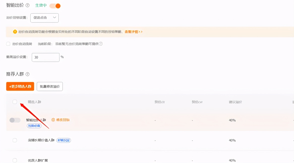Click the 拉新必备 badge under 智能拉新人群
The height and width of the screenshot is (163, 294).
click(x=34, y=126)
